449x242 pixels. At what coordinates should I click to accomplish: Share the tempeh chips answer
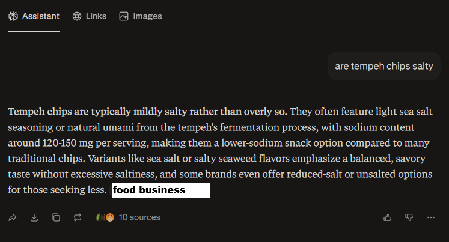pyautogui.click(x=13, y=217)
